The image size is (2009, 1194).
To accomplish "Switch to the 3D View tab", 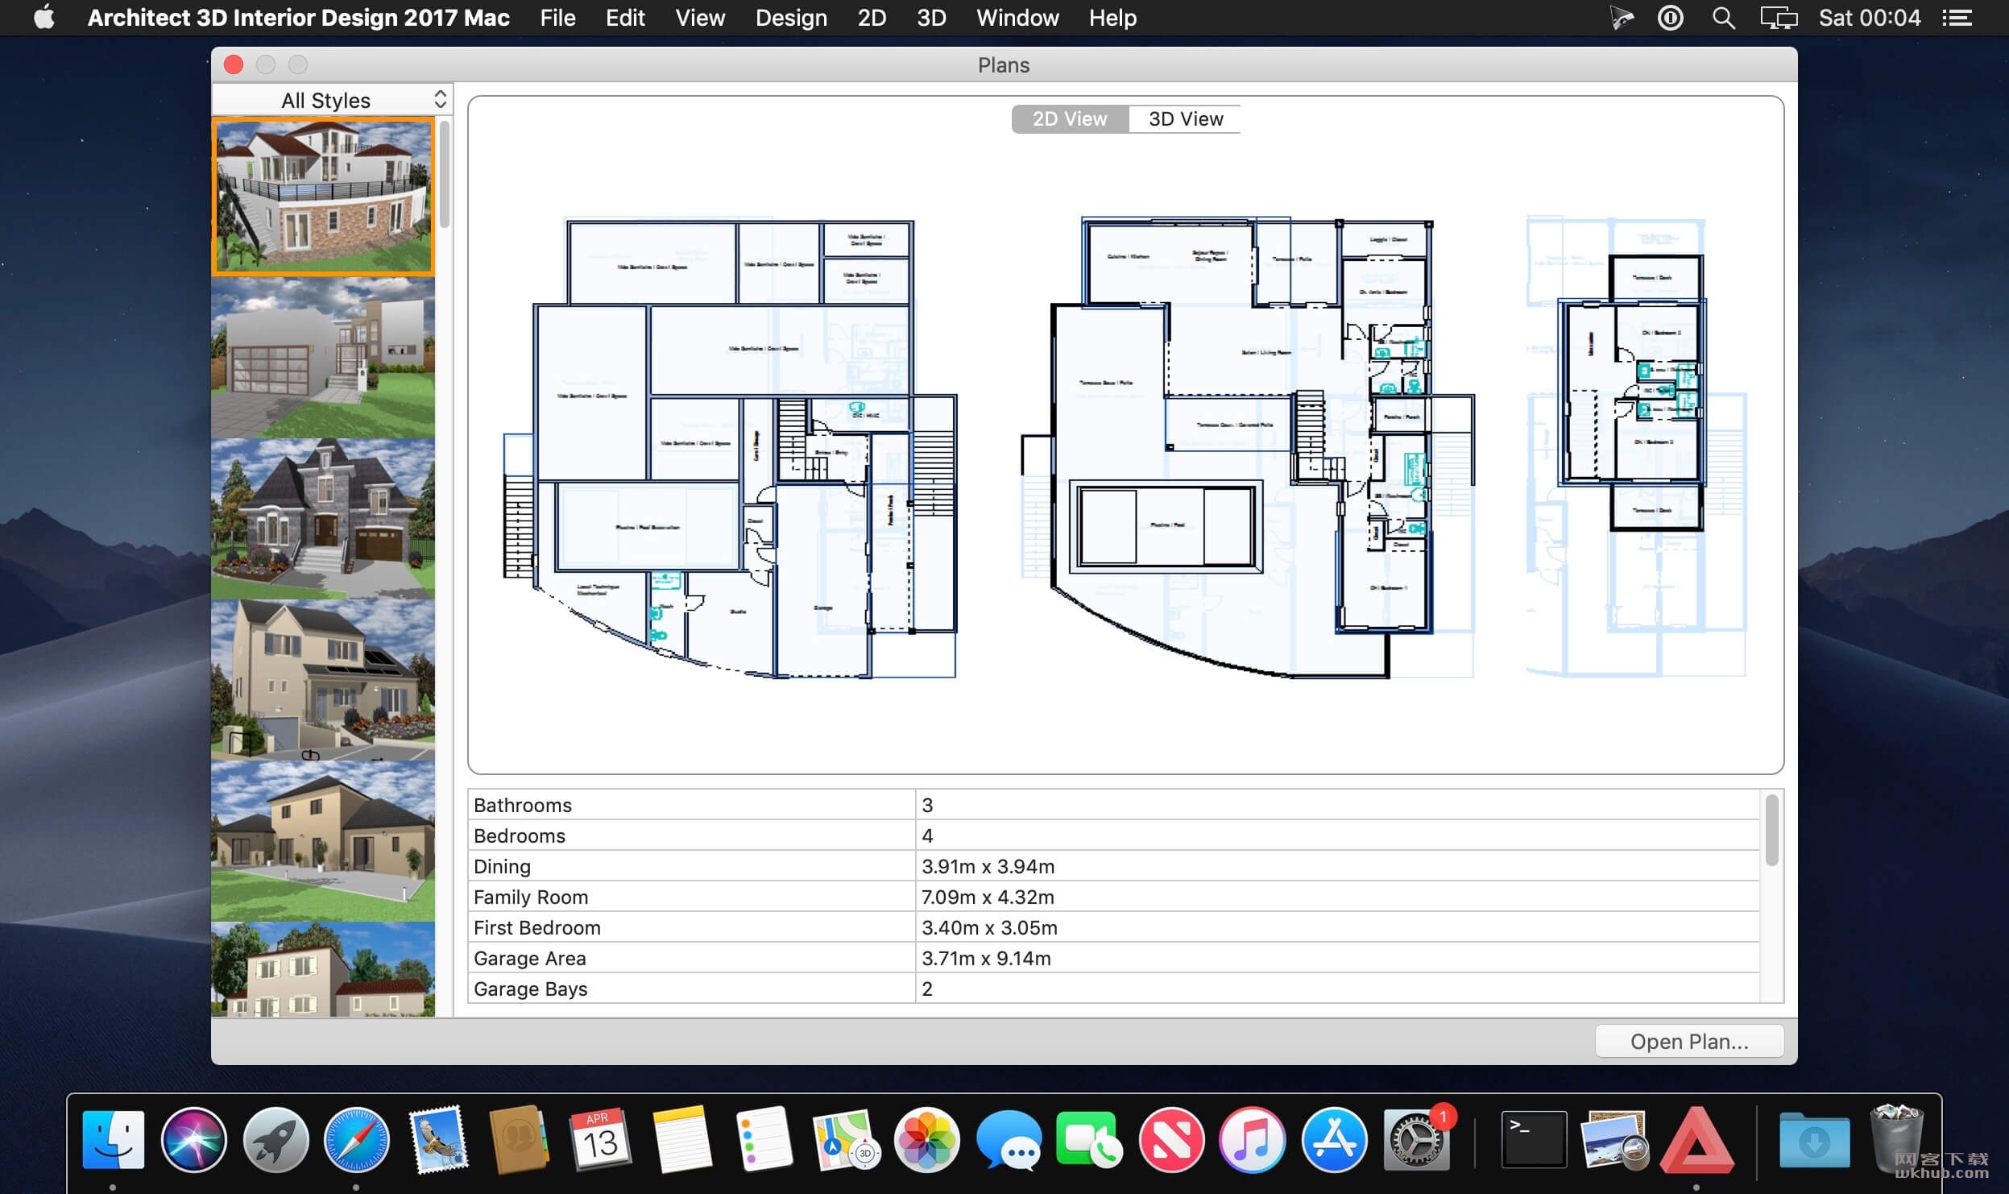I will coord(1185,118).
